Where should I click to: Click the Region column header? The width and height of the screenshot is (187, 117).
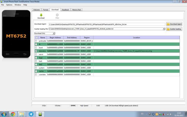[x=87, y=37]
